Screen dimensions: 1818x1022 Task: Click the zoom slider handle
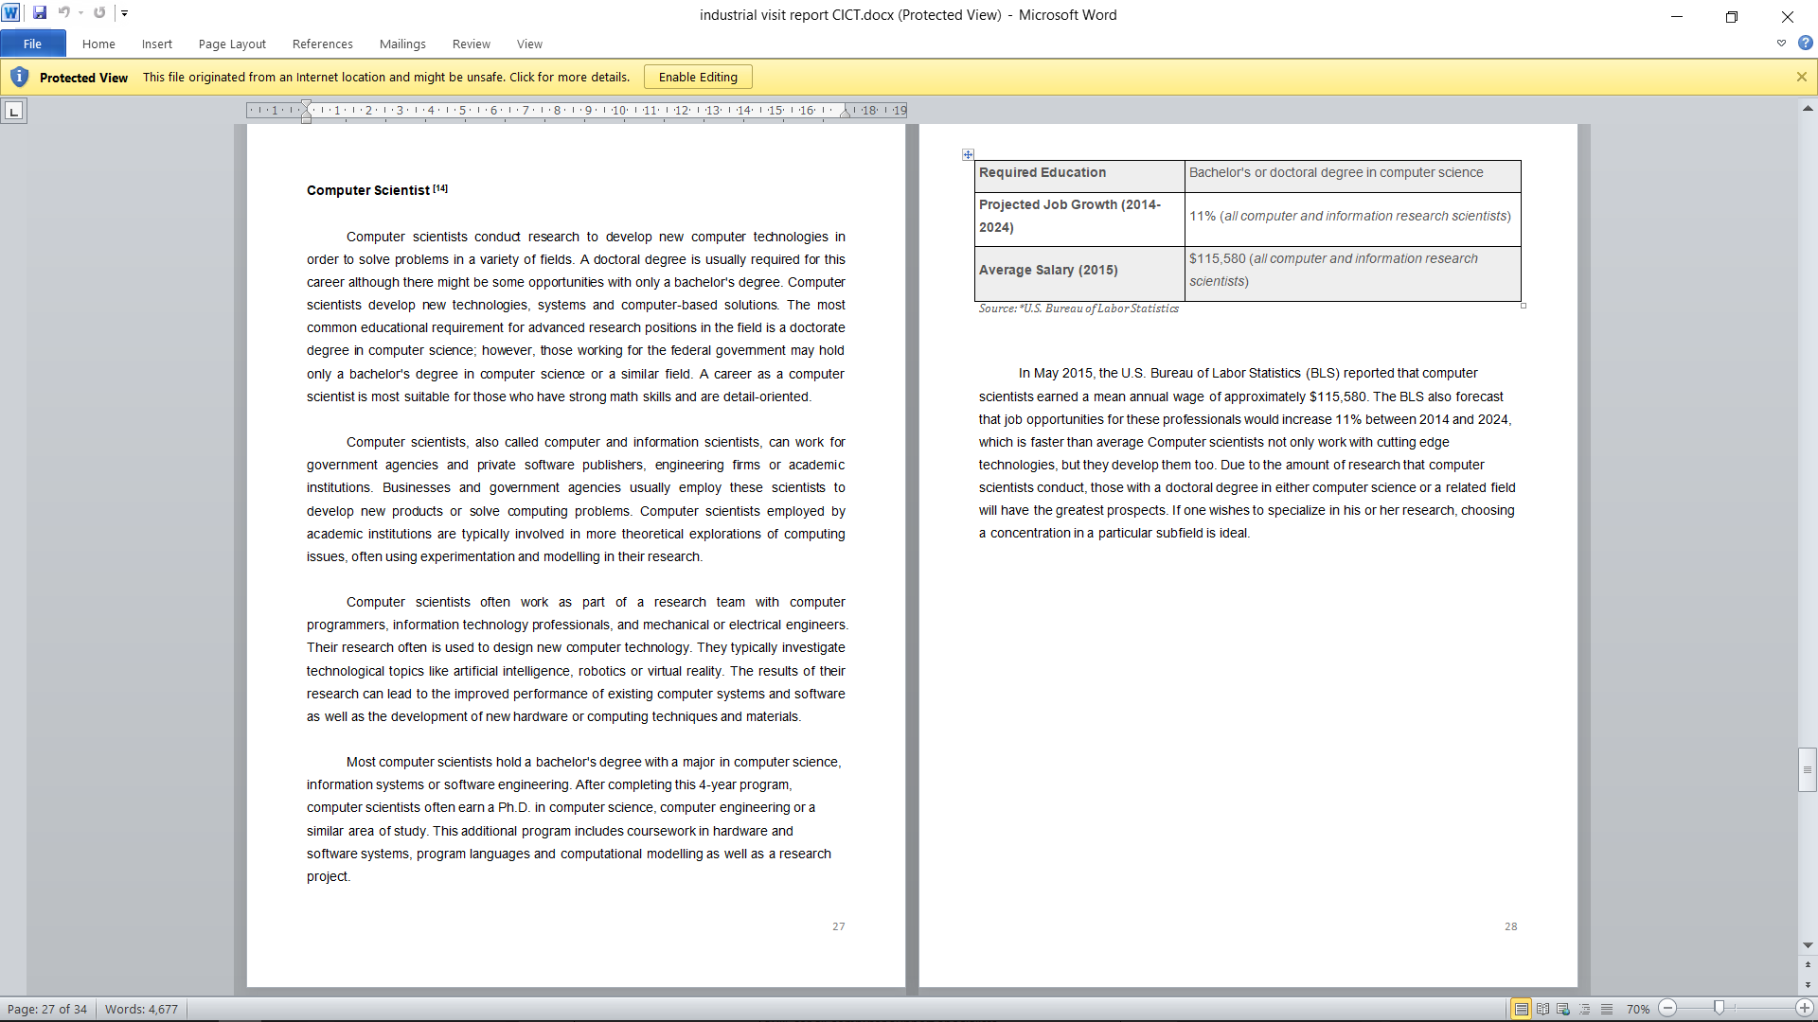(x=1719, y=1009)
